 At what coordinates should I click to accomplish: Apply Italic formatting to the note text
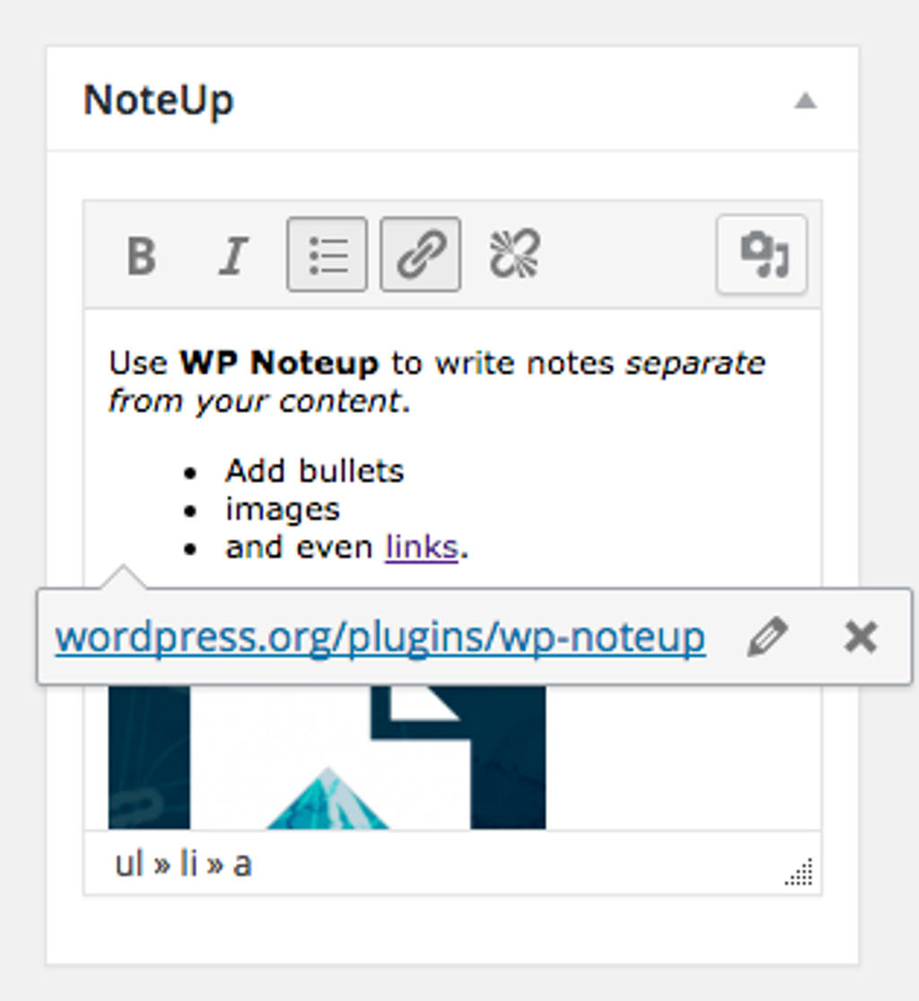click(x=232, y=255)
